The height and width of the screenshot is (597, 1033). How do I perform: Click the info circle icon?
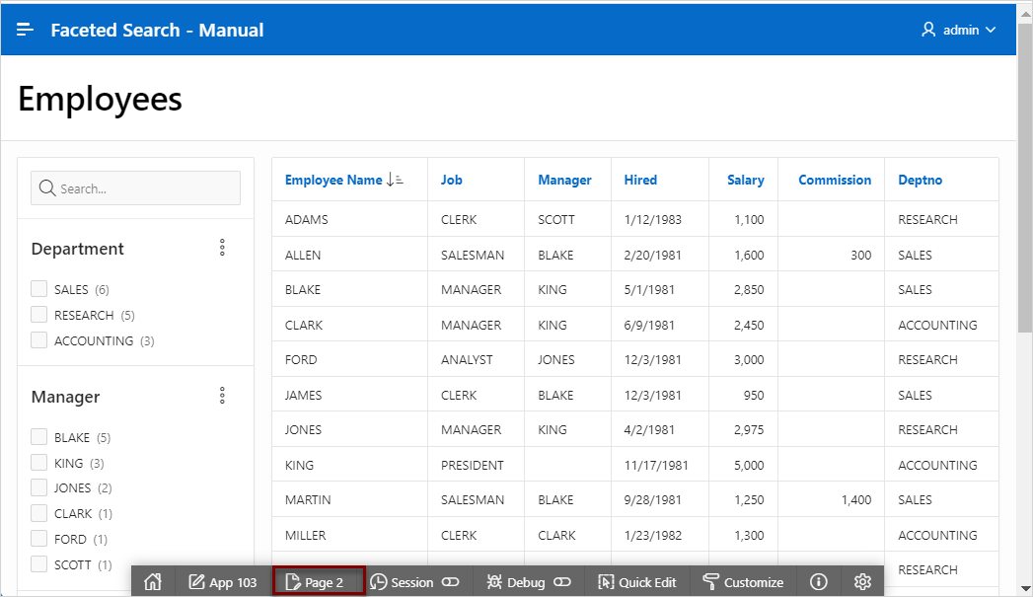(818, 582)
